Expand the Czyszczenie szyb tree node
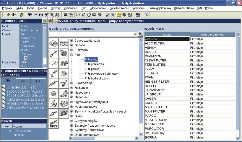Image resolution: width=242 pixels, height=142 pixels. pyautogui.click(x=71, y=41)
